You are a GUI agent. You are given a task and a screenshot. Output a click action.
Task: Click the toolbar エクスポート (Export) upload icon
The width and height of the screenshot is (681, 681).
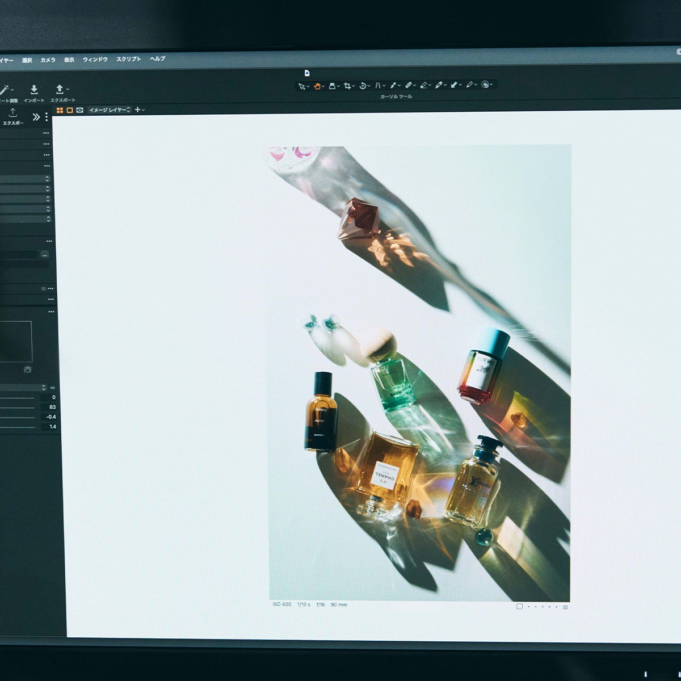[60, 90]
